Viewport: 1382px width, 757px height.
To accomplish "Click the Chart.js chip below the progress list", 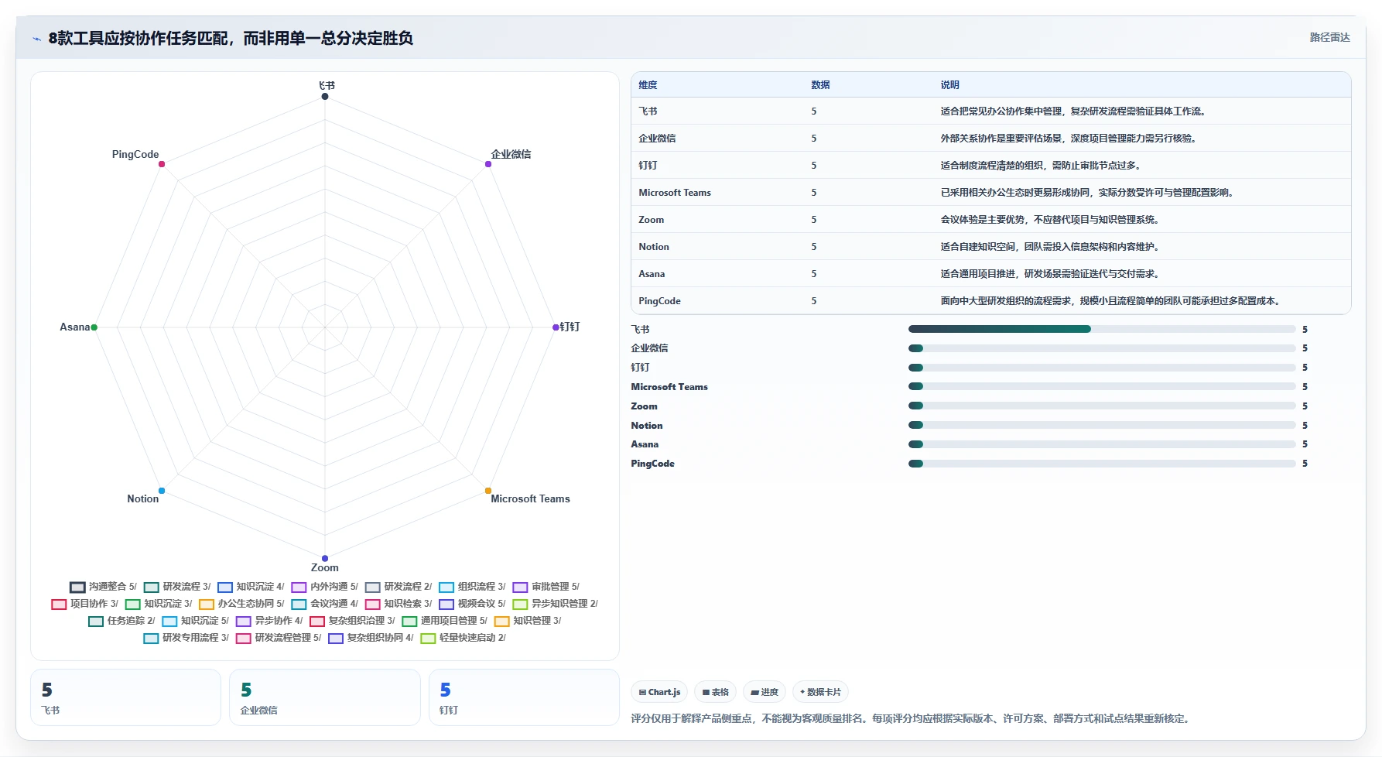I will click(x=659, y=692).
